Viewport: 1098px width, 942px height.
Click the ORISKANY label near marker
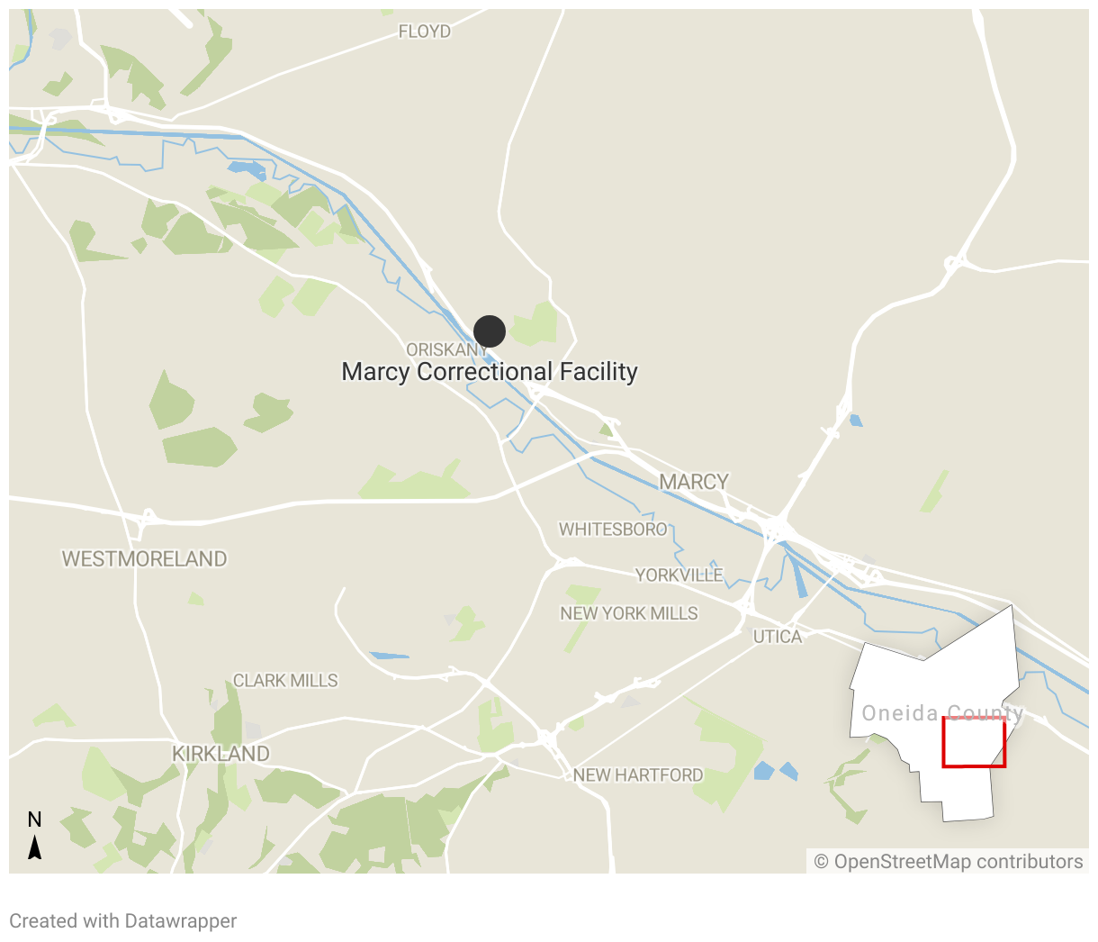447,349
